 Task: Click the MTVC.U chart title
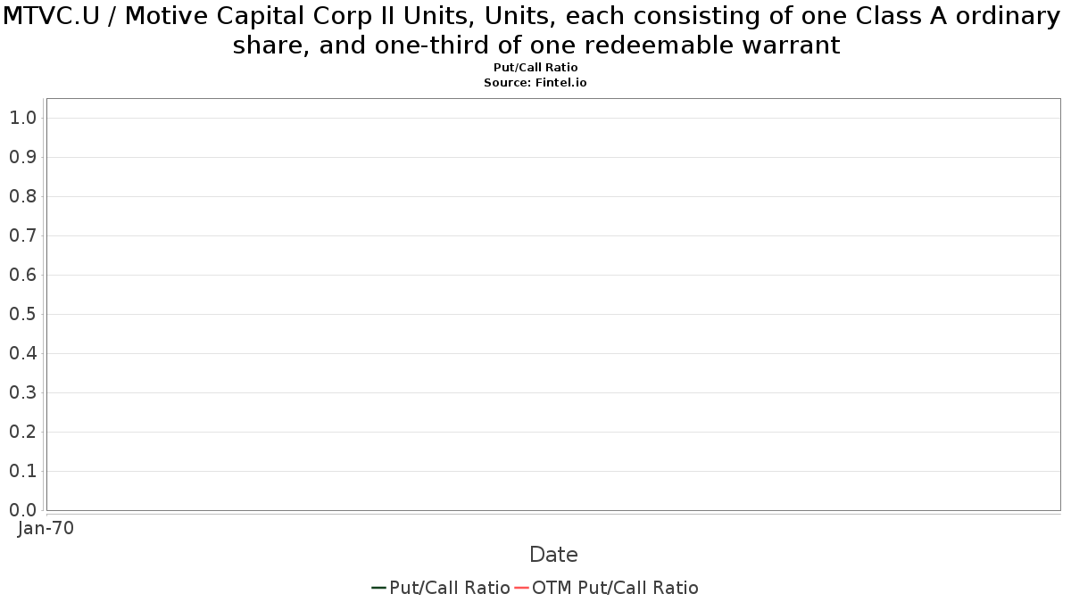tap(535, 29)
